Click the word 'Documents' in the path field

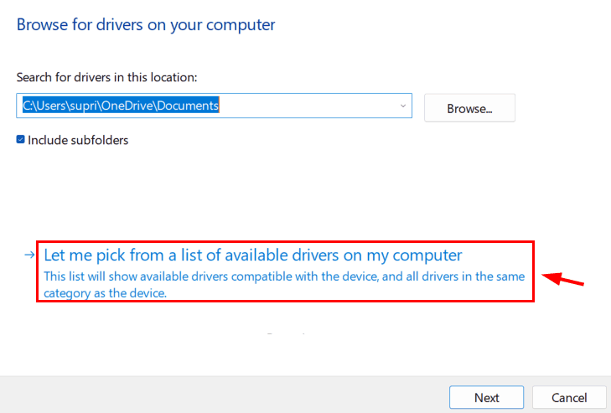(191, 106)
